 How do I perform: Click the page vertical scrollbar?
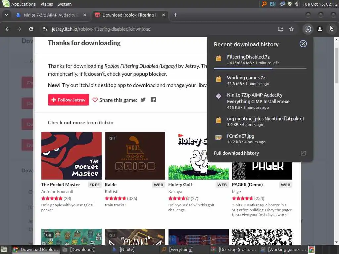point(336,65)
